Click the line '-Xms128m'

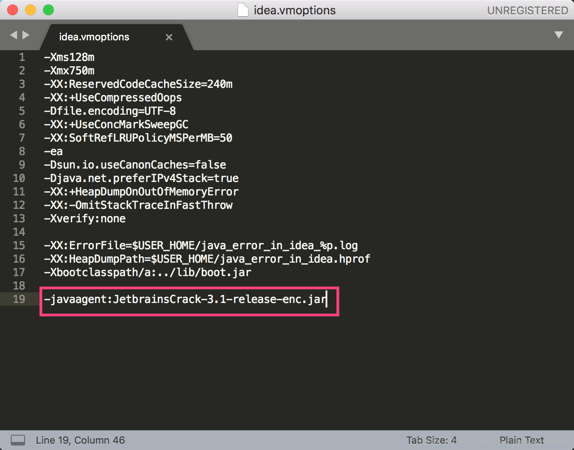click(69, 57)
